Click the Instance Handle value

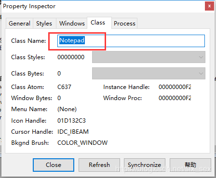tap(175, 87)
